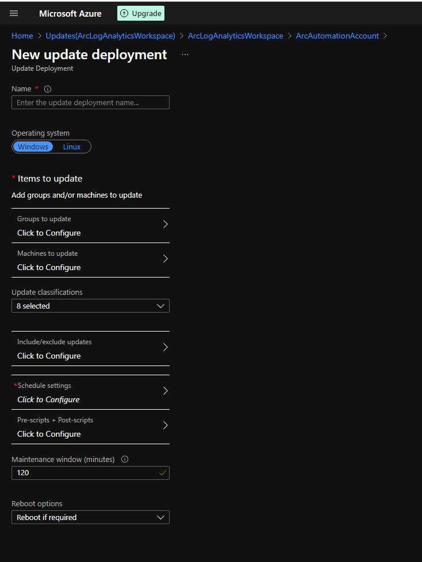Click the Pre-scripts + Post-scripts chevron arrow
The image size is (422, 562).
click(165, 425)
